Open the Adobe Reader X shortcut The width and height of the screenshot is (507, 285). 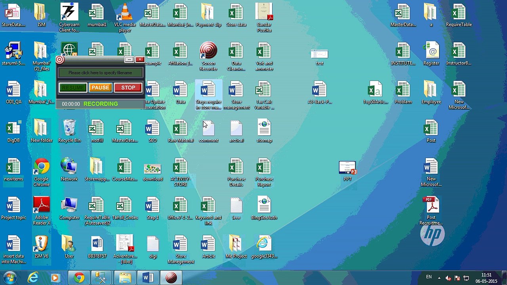[x=42, y=211]
